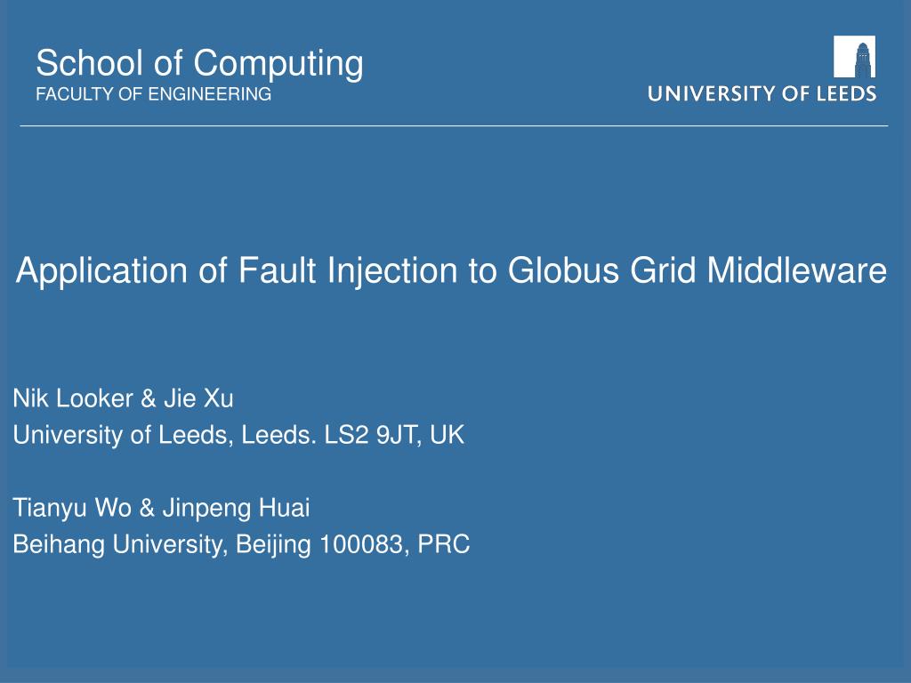Screen dimensions: 911x683
Task: Click the University of Leeds tower logo
Action: [854, 56]
